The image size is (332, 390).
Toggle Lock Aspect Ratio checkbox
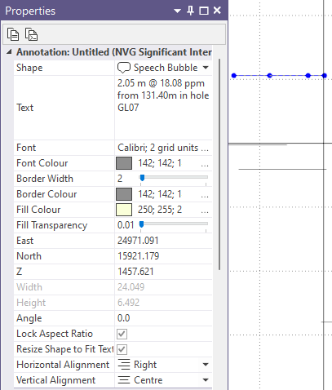pos(122,334)
